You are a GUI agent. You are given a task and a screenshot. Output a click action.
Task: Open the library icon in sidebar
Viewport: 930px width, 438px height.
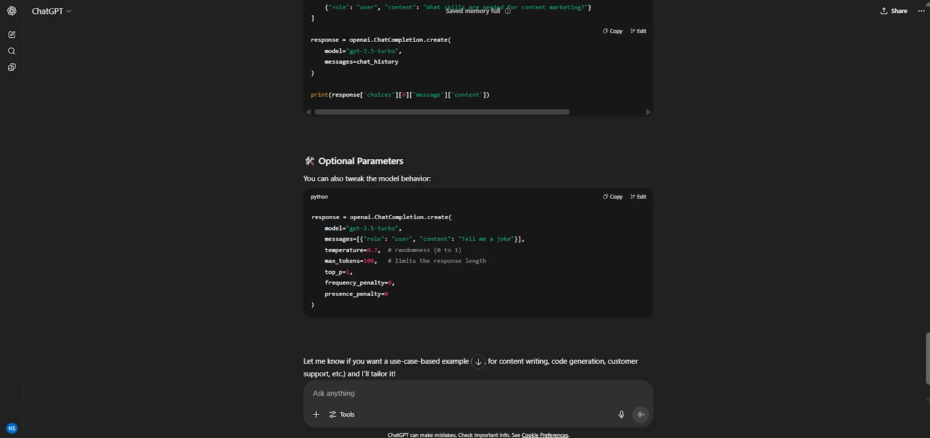(12, 67)
